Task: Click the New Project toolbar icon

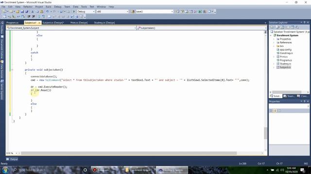Action: [4, 12]
